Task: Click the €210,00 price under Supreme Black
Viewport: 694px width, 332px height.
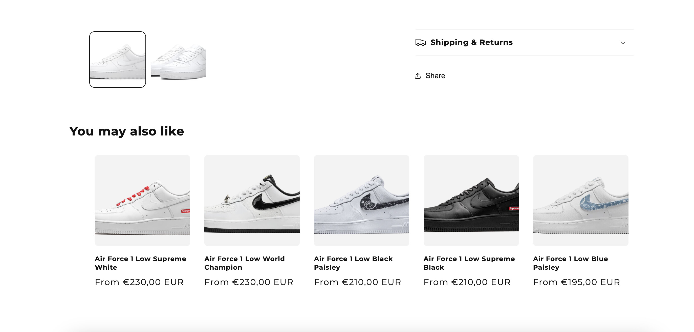Action: pyautogui.click(x=481, y=282)
